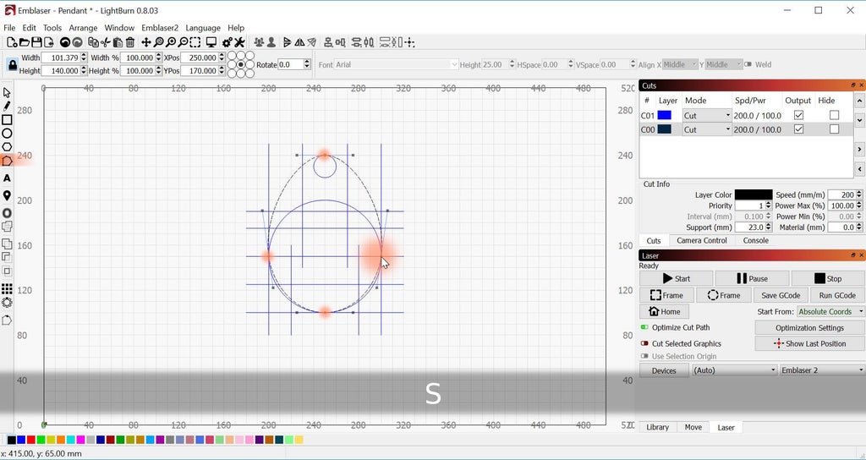The height and width of the screenshot is (460, 866).
Task: Click the Save GCode button
Action: pyautogui.click(x=781, y=295)
